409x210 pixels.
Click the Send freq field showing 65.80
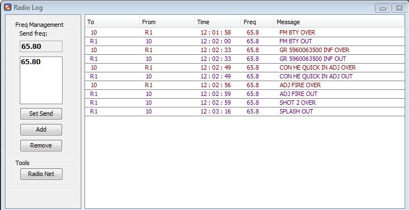click(41, 47)
